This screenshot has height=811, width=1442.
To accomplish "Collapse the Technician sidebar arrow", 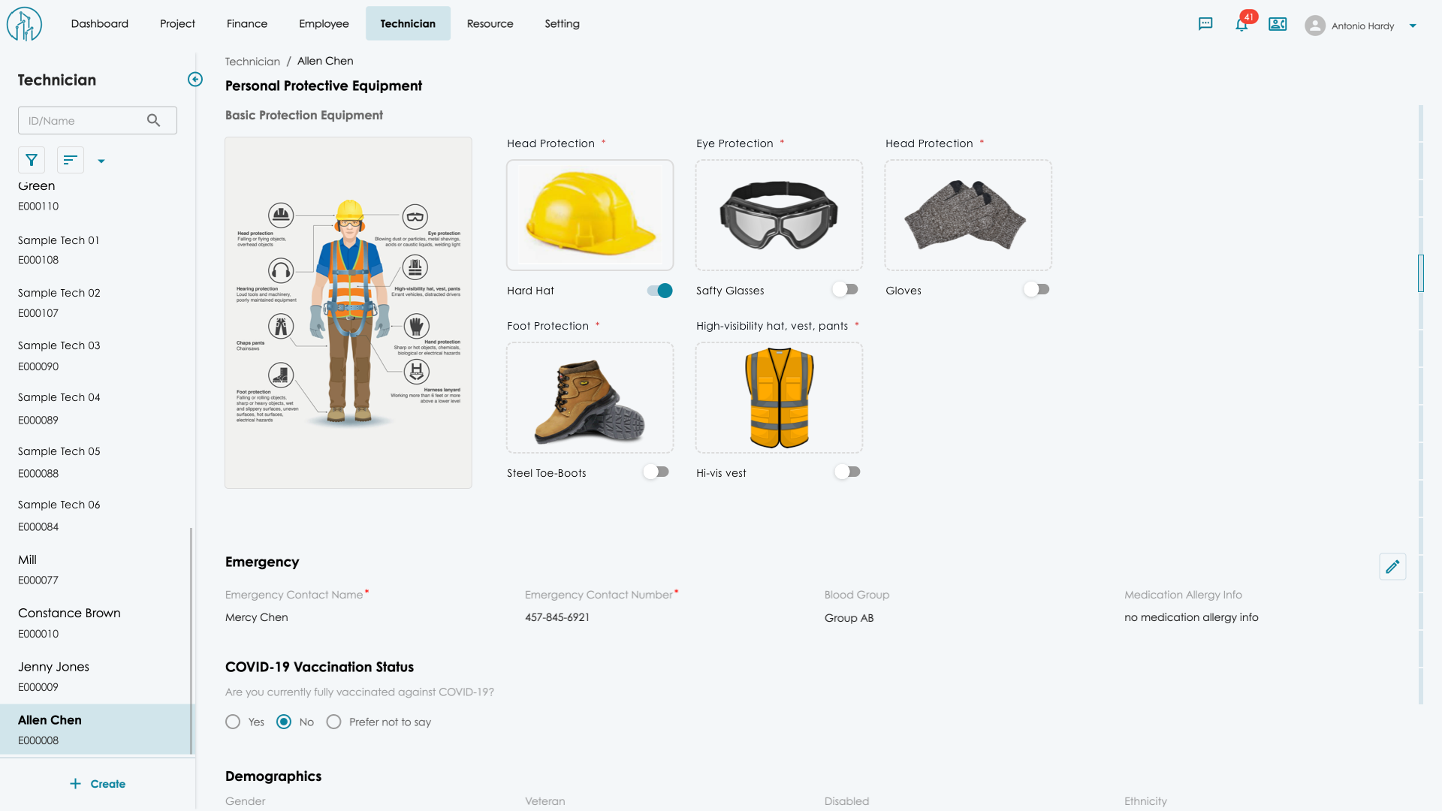I will tap(195, 80).
